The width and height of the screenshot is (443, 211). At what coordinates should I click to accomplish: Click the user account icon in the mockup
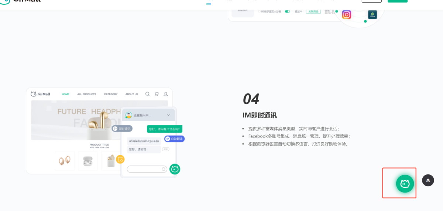coord(166,94)
